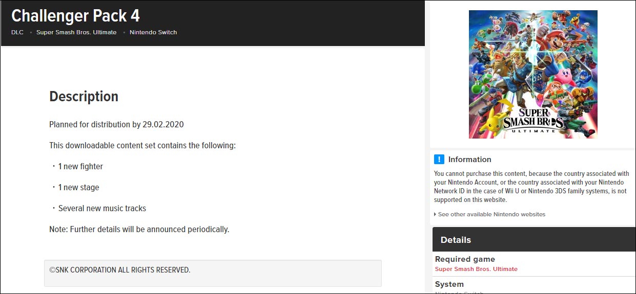
Task: Click the Required game label
Action: tap(465, 259)
